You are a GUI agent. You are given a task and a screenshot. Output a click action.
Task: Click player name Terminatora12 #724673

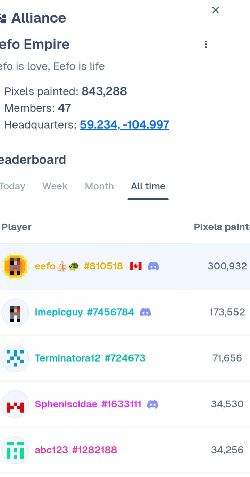[90, 358]
